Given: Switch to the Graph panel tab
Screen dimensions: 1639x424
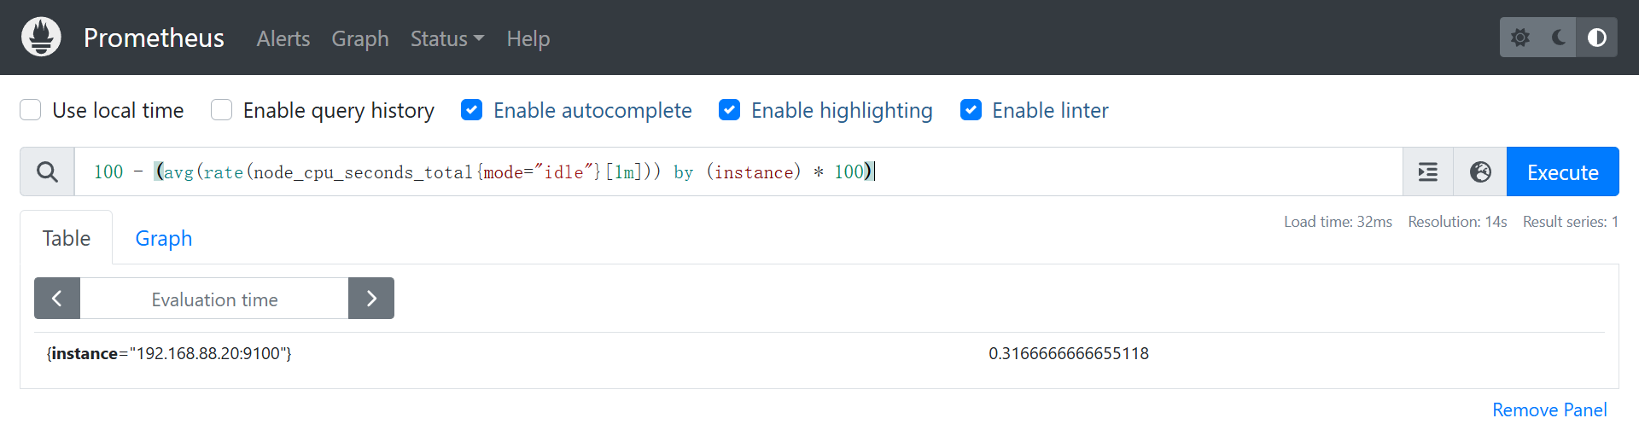Looking at the screenshot, I should point(163,238).
